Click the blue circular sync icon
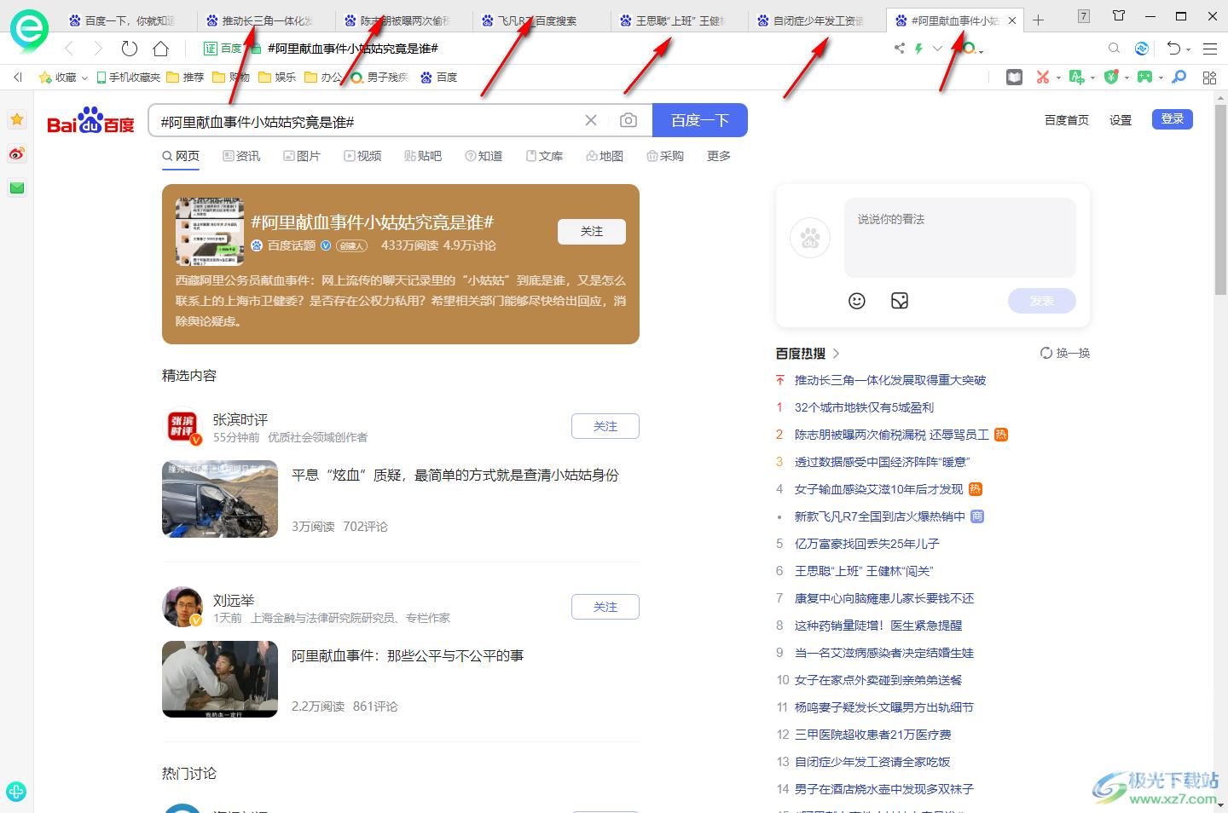 [x=1142, y=49]
